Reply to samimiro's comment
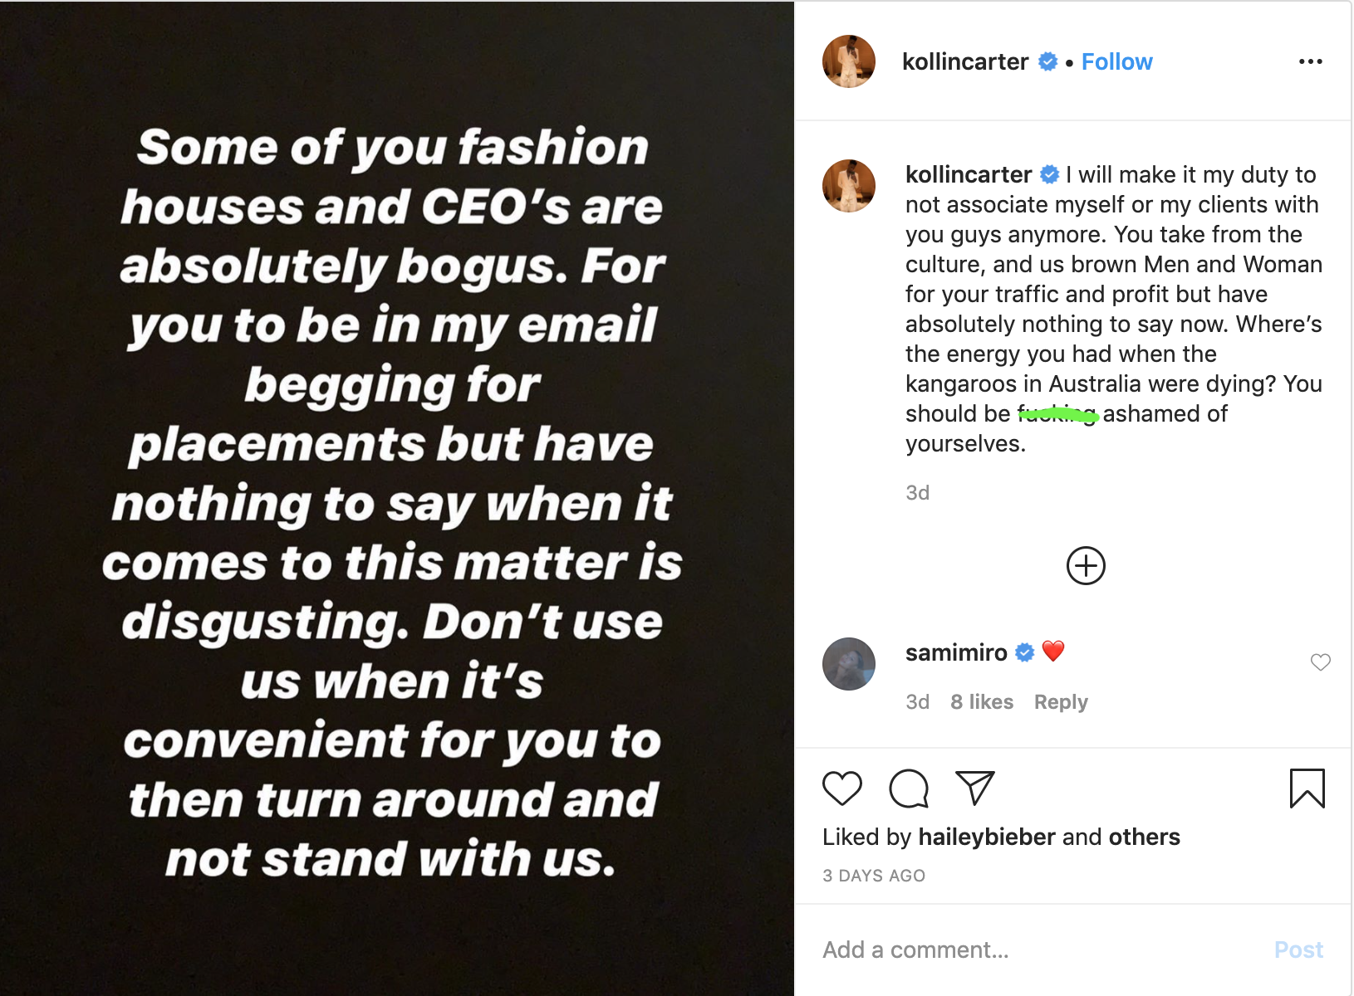1354x996 pixels. tap(1060, 702)
